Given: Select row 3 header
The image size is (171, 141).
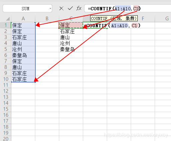Looking at the screenshot, I should [6, 37].
